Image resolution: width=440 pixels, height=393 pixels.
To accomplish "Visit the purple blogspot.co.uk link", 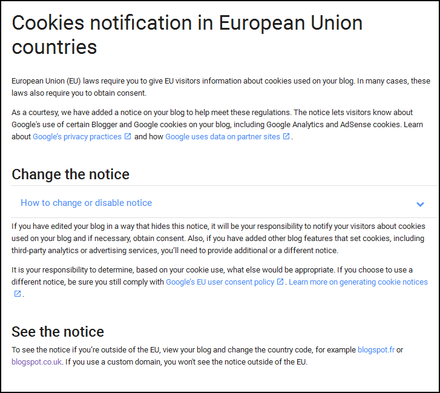I will (36, 362).
